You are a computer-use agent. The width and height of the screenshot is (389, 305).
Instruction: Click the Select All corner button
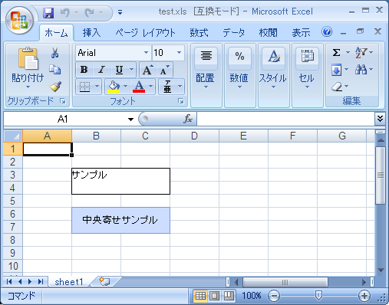pyautogui.click(x=13, y=136)
